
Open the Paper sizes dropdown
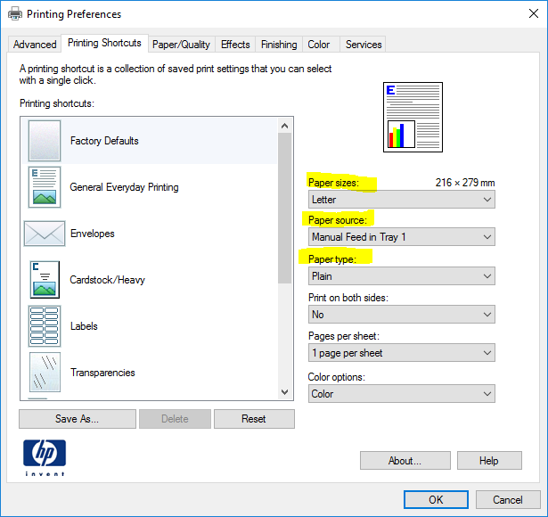point(401,200)
